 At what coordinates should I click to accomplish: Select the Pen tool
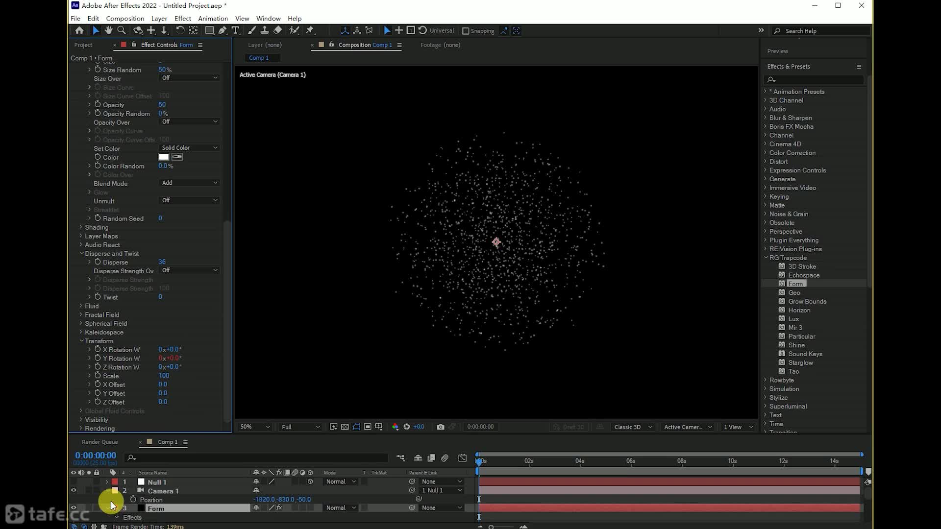coord(223,30)
